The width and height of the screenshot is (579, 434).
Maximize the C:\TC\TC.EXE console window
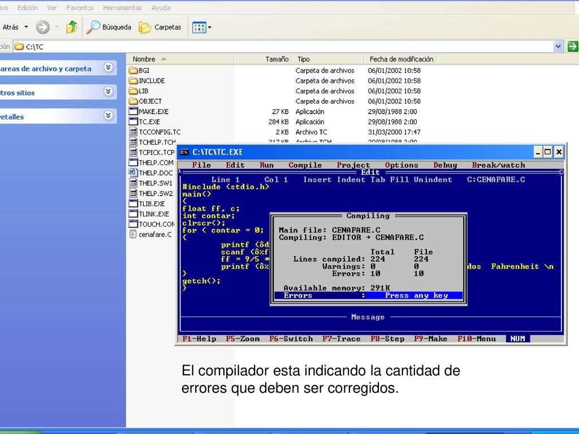548,152
